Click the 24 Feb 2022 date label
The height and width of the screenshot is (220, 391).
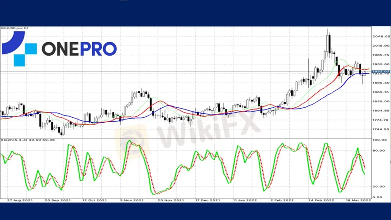(321, 200)
